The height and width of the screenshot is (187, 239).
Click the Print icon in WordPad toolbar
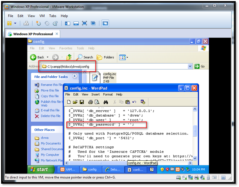[x=90, y=102]
